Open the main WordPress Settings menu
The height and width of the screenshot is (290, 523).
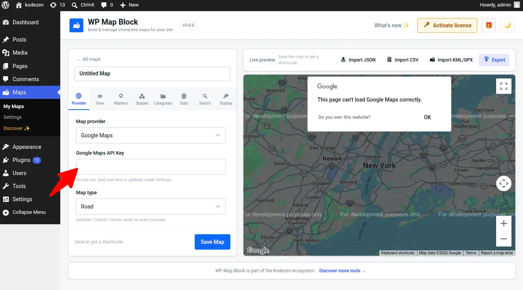(x=30, y=199)
